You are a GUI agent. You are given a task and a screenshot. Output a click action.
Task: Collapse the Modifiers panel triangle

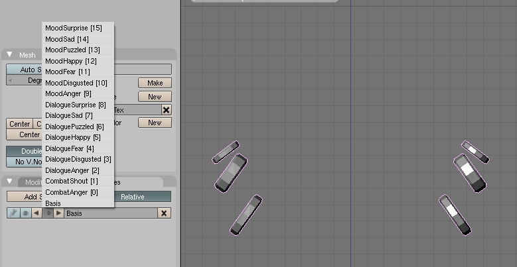tap(10, 182)
